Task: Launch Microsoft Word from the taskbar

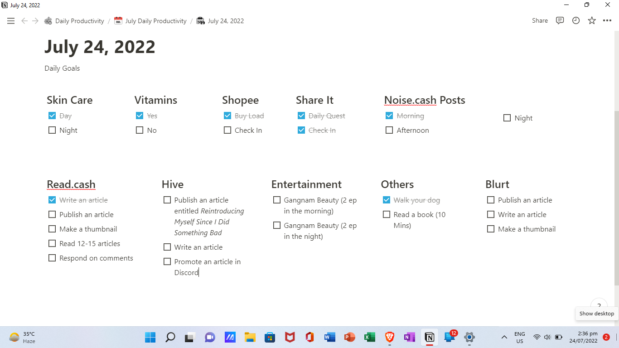Action: pos(329,337)
